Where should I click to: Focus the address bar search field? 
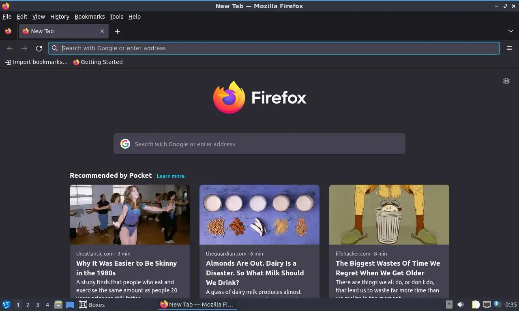pyautogui.click(x=274, y=48)
